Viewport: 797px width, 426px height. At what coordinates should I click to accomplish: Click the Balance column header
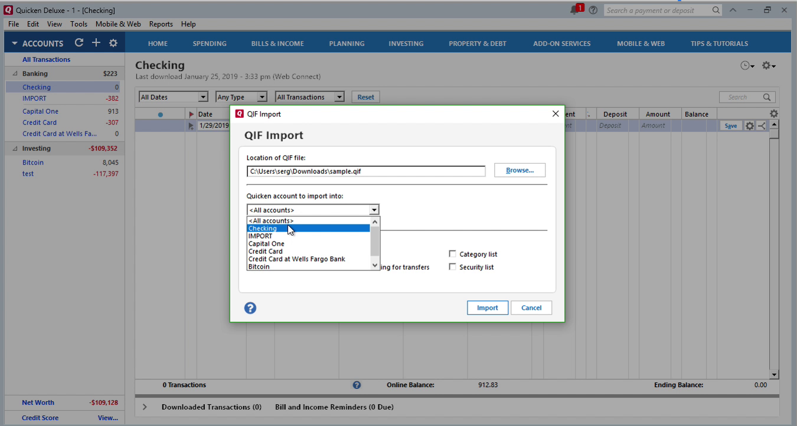[x=697, y=114]
